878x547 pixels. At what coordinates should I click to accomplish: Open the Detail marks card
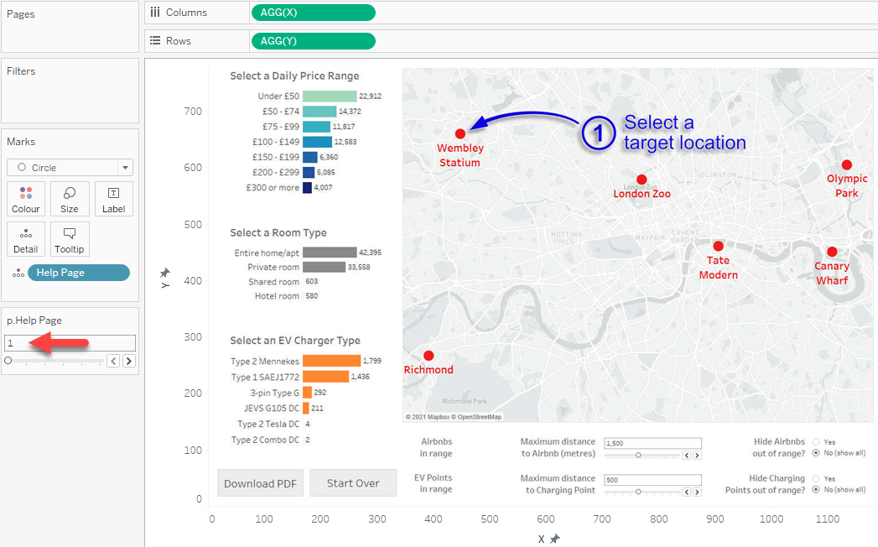[x=26, y=240]
